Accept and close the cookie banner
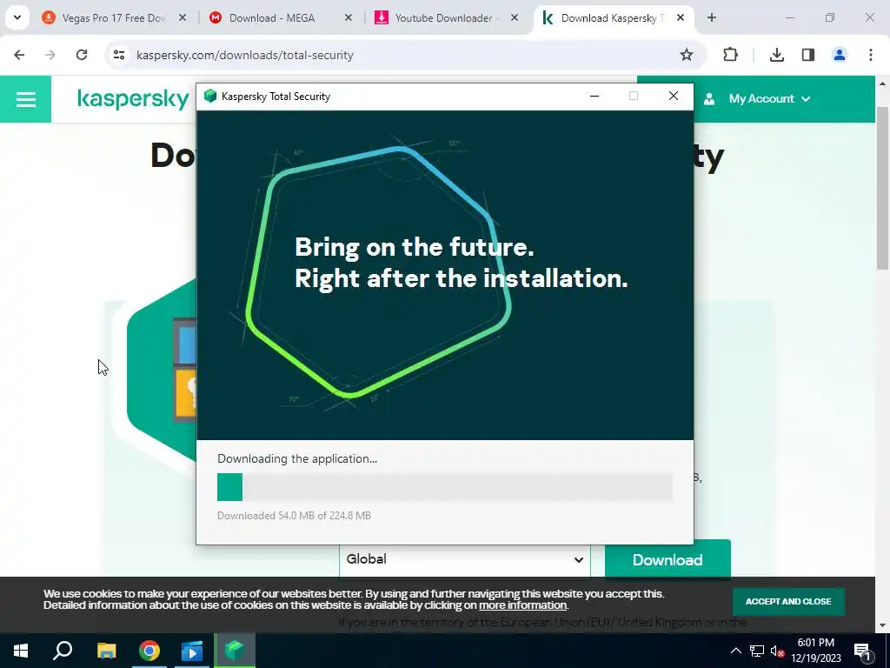Viewport: 890px width, 668px height. tap(787, 602)
